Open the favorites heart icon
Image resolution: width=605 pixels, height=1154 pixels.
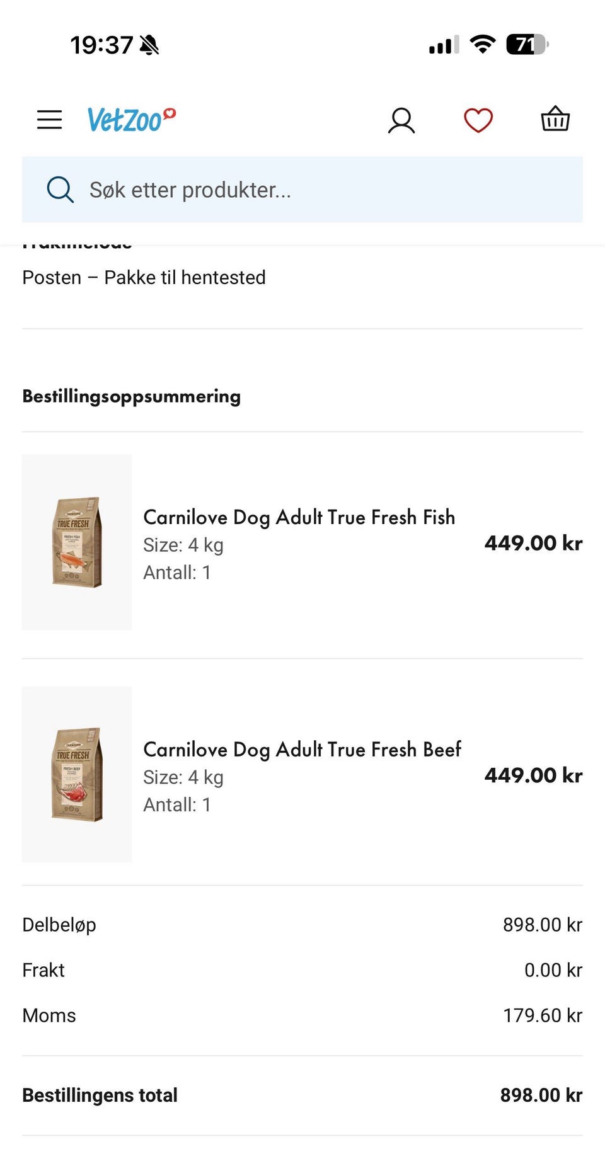[x=478, y=120]
